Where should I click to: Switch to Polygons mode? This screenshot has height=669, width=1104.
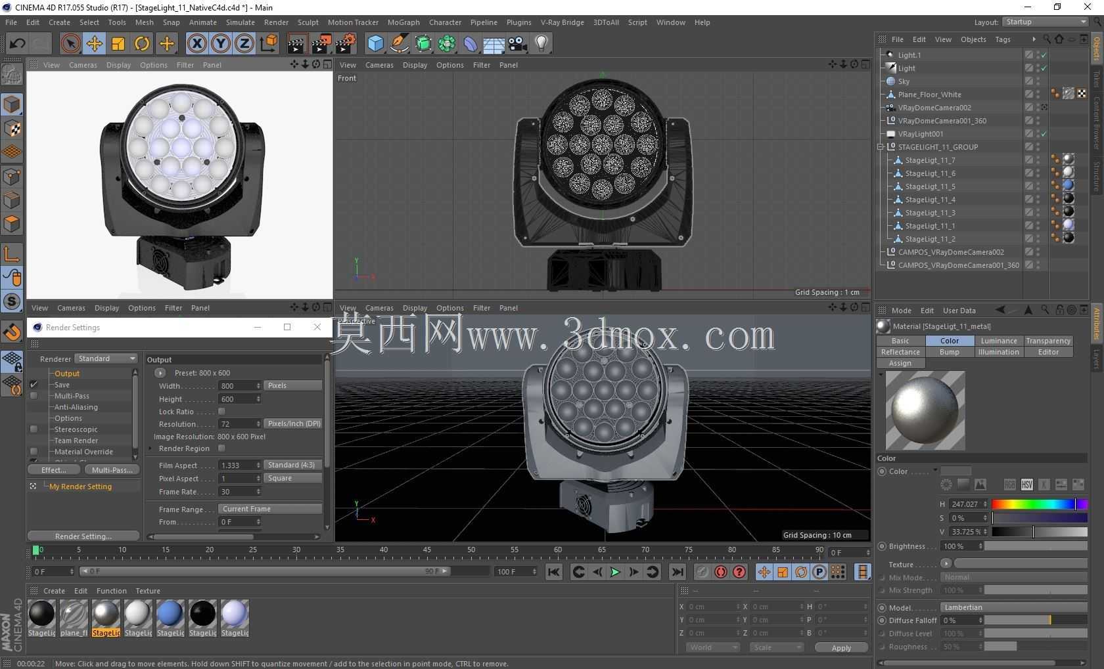pos(12,224)
